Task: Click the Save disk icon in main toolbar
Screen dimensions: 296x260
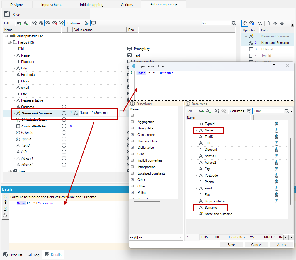Action: pyautogui.click(x=7, y=14)
